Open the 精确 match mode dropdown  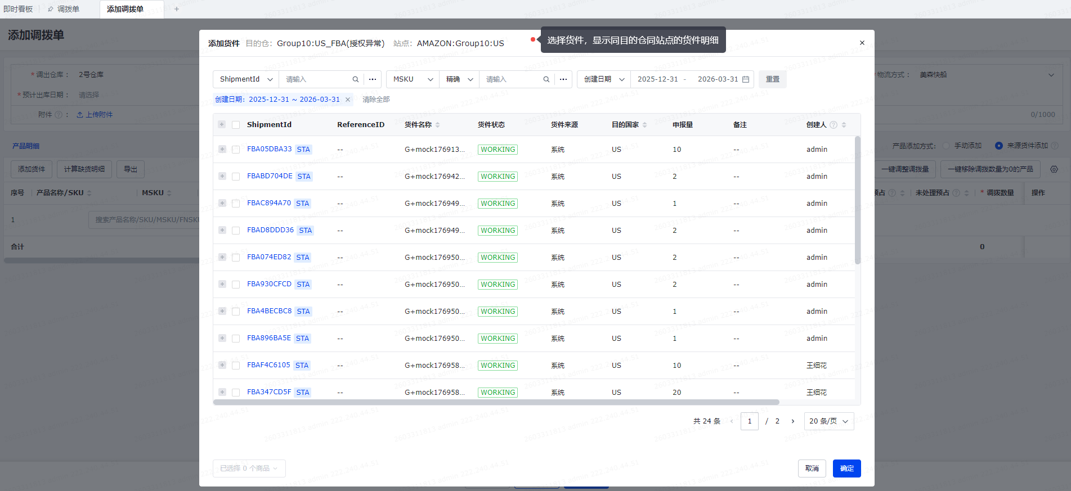tap(459, 79)
